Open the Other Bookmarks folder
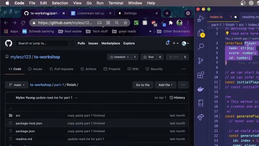The image size is (259, 146). point(174,31)
